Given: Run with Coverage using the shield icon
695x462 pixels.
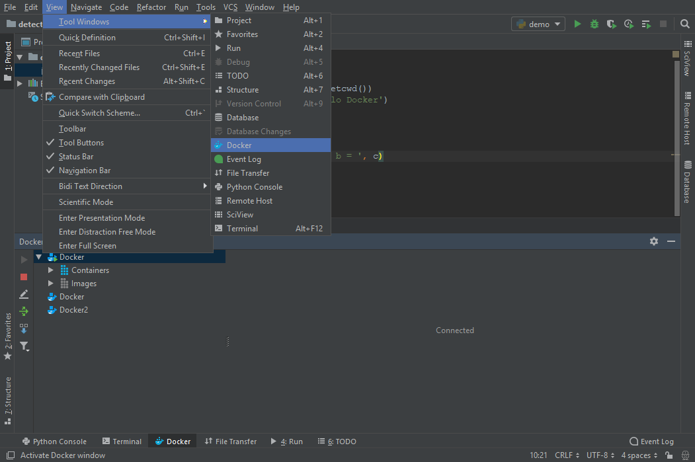Looking at the screenshot, I should 611,23.
